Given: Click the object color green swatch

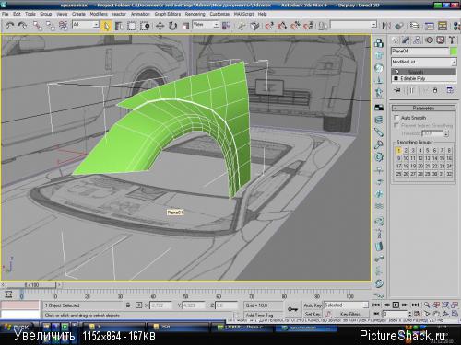Looking at the screenshot, I should [454, 52].
